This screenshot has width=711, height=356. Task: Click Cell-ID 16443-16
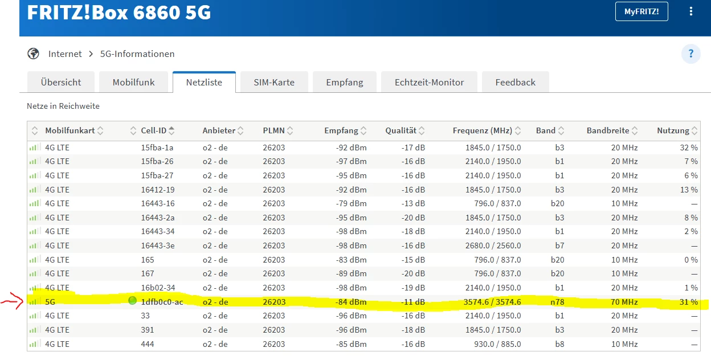(x=158, y=203)
